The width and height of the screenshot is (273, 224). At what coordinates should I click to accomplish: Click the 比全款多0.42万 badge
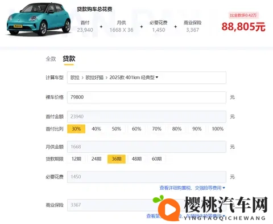tap(243, 15)
